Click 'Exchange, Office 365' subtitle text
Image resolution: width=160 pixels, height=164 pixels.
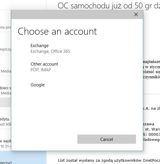point(50,51)
